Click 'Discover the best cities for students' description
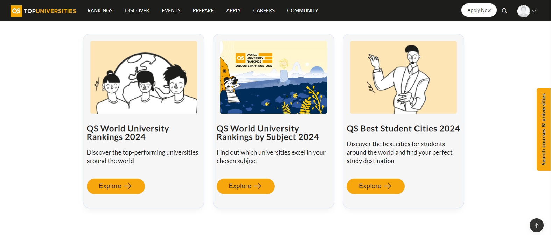This screenshot has width=551, height=235. click(x=399, y=152)
